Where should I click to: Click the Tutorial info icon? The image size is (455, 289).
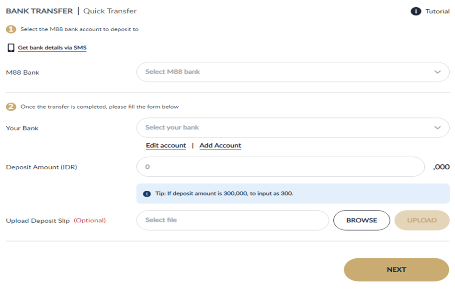pyautogui.click(x=416, y=11)
